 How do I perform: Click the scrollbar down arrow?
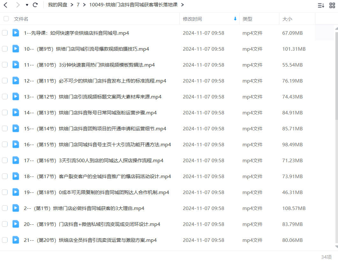(x=336, y=247)
